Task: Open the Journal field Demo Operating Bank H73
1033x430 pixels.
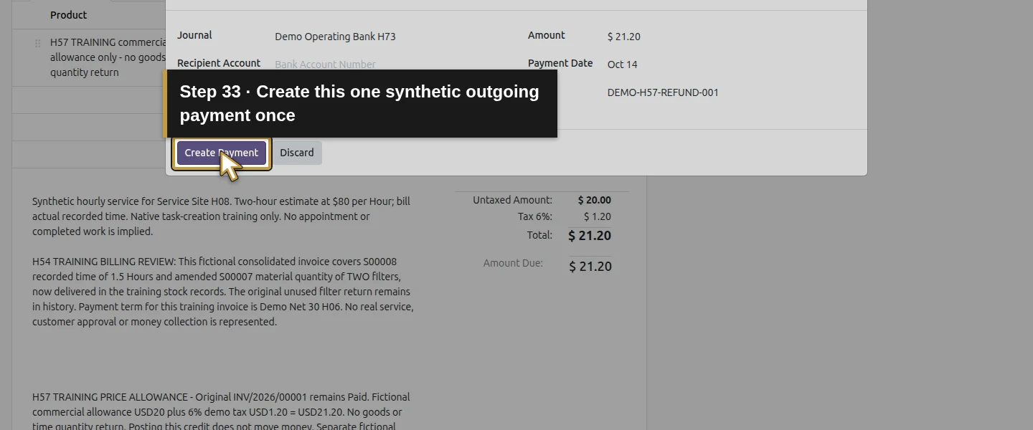Action: [x=335, y=37]
